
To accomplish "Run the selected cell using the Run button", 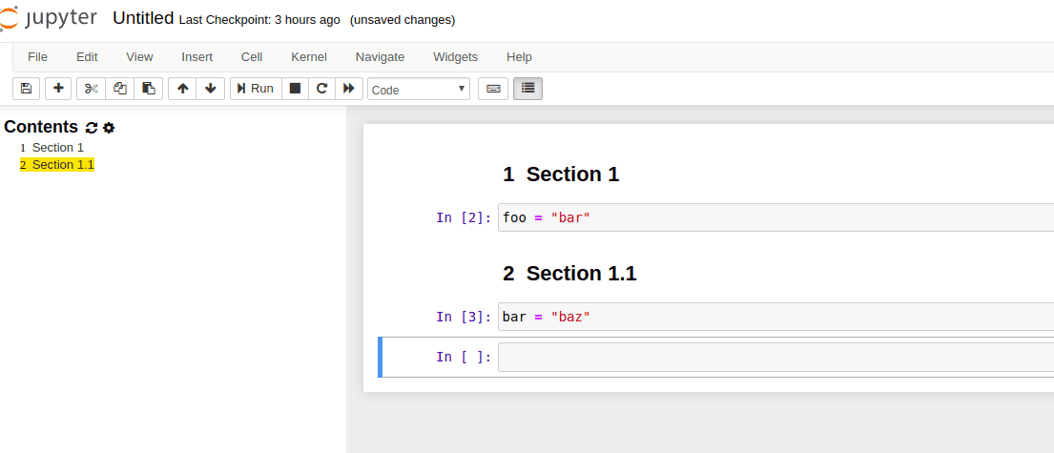I will [x=256, y=89].
